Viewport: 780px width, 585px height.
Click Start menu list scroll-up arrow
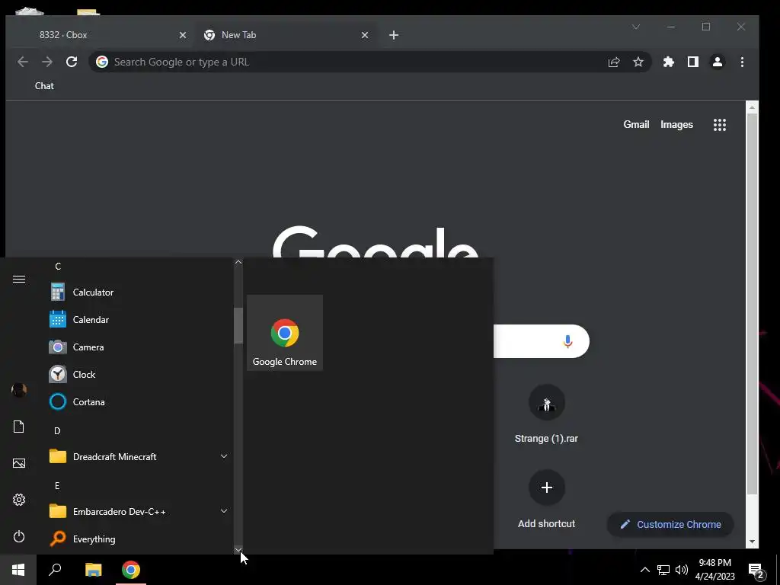pyautogui.click(x=238, y=262)
